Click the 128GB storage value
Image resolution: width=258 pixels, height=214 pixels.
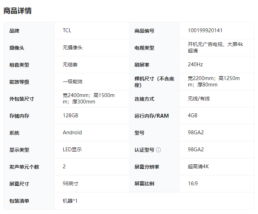click(70, 116)
